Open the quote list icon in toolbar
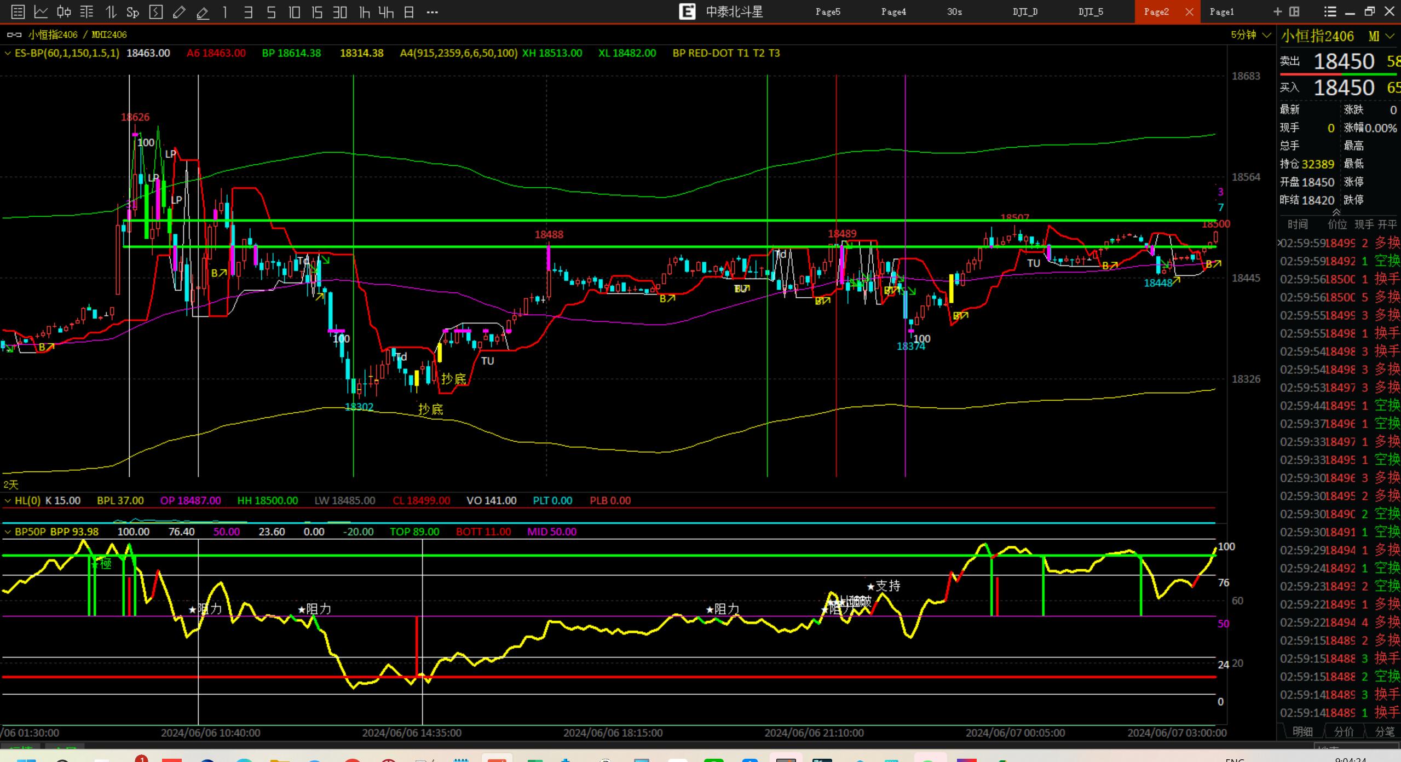The image size is (1401, 762). pyautogui.click(x=18, y=11)
